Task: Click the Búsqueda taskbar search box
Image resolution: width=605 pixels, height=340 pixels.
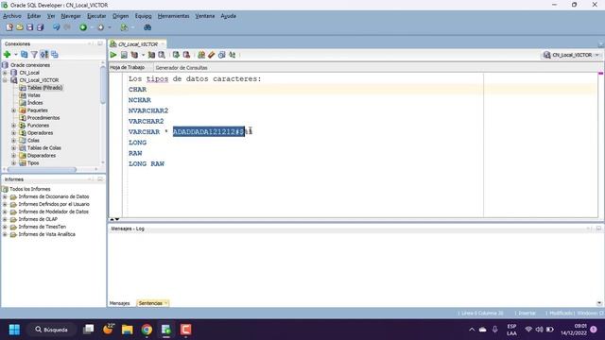Action: pyautogui.click(x=51, y=330)
